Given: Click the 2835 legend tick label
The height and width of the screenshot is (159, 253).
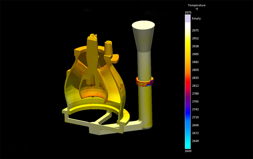Looking at the screenshot, I should (x=195, y=78).
